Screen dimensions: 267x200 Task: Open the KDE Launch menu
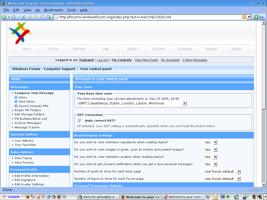tap(11, 197)
